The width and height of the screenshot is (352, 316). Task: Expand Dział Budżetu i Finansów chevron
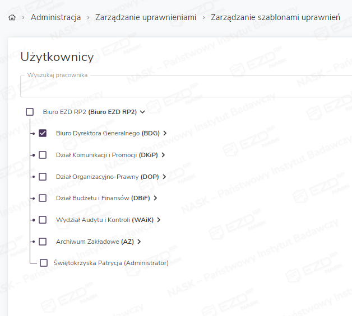click(x=155, y=198)
